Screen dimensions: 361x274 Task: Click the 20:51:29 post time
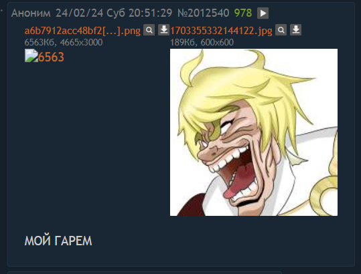tap(150, 13)
